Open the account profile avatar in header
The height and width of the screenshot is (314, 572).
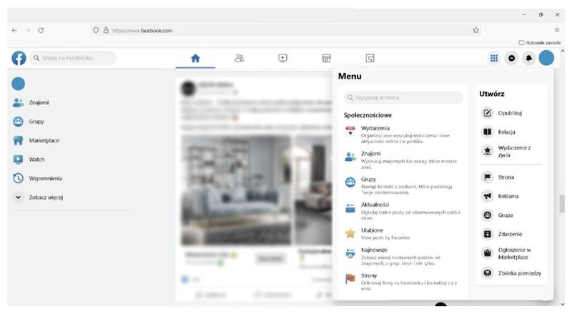pyautogui.click(x=546, y=58)
